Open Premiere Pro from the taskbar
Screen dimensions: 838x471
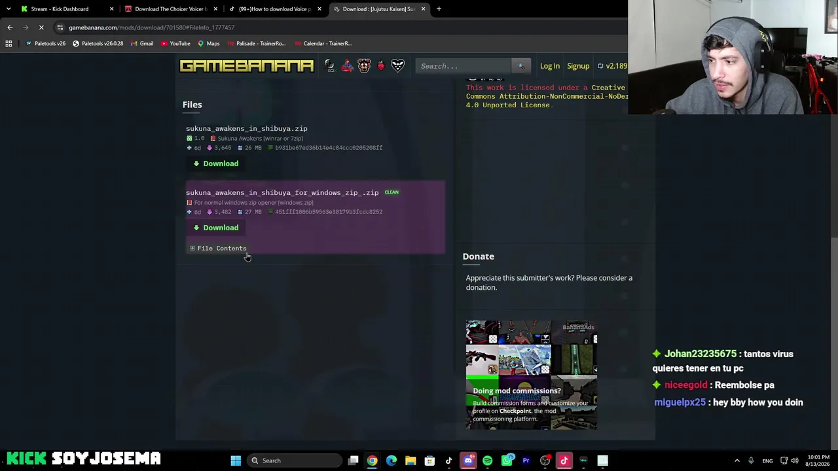[526, 461]
